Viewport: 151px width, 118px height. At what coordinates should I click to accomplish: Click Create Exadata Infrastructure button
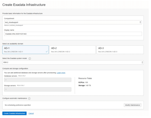[15, 113]
